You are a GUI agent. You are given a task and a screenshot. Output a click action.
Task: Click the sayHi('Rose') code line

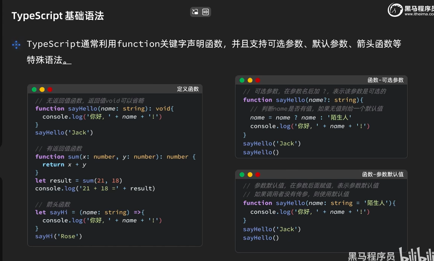(58, 236)
